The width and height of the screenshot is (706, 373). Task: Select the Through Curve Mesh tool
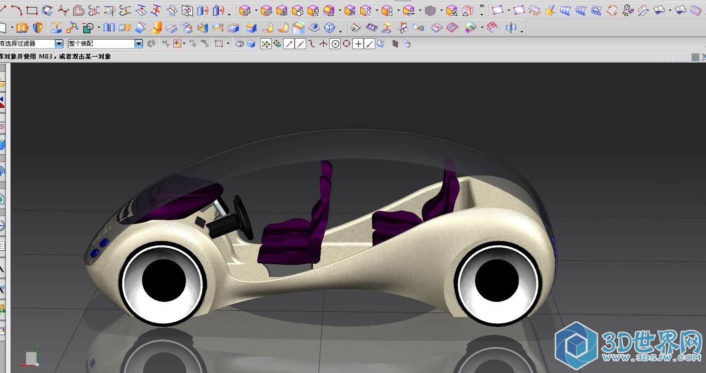581,10
